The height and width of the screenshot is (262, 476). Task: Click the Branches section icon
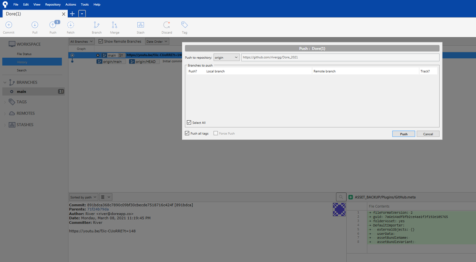point(12,82)
